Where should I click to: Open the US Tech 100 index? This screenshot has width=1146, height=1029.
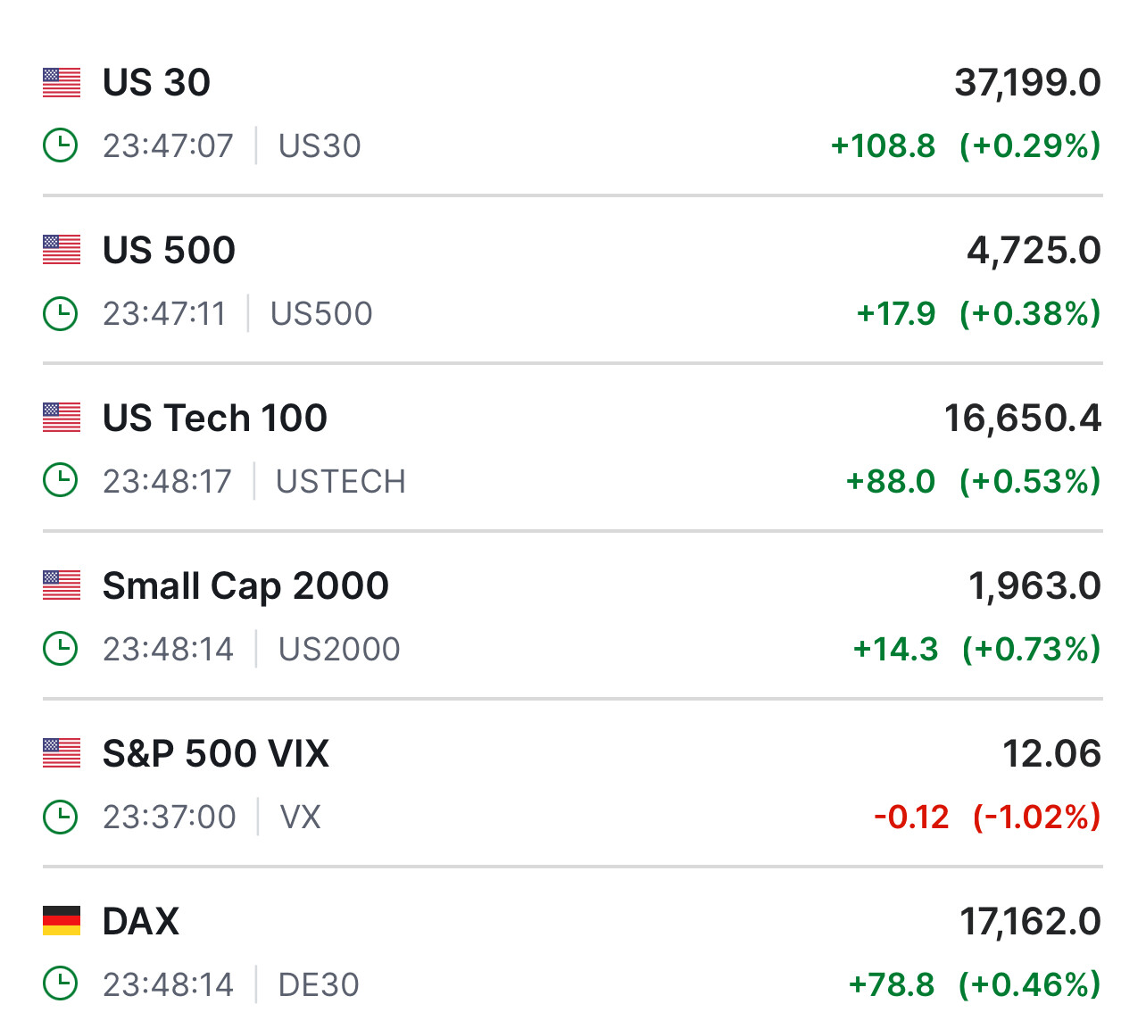(x=214, y=418)
